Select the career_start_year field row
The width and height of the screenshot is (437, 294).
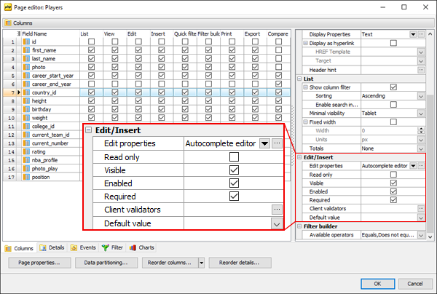[52, 76]
